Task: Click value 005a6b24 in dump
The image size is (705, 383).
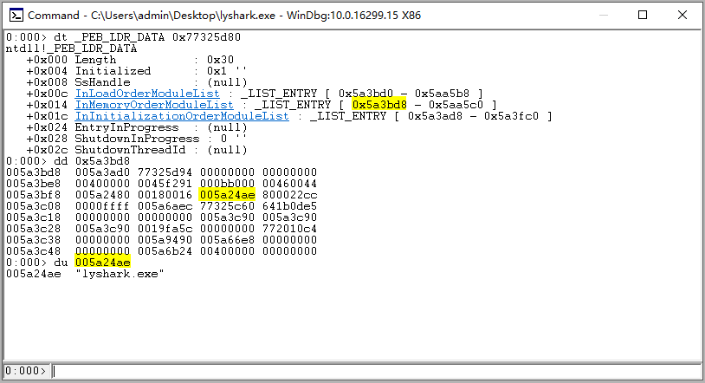Action: [x=165, y=251]
